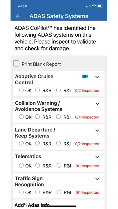Tap the back arrow in header

point(18,16)
